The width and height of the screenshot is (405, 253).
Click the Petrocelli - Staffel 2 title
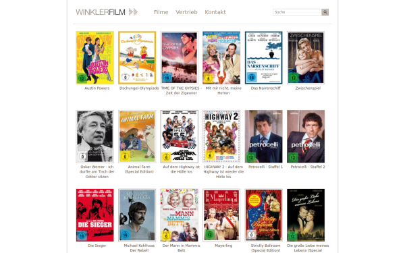tap(308, 167)
